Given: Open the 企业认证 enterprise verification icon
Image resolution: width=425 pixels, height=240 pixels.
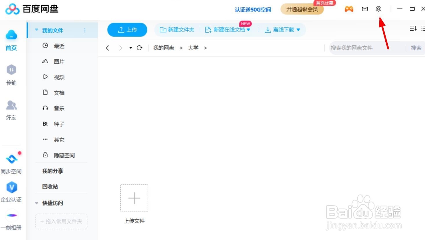Looking at the screenshot, I should point(11,187).
